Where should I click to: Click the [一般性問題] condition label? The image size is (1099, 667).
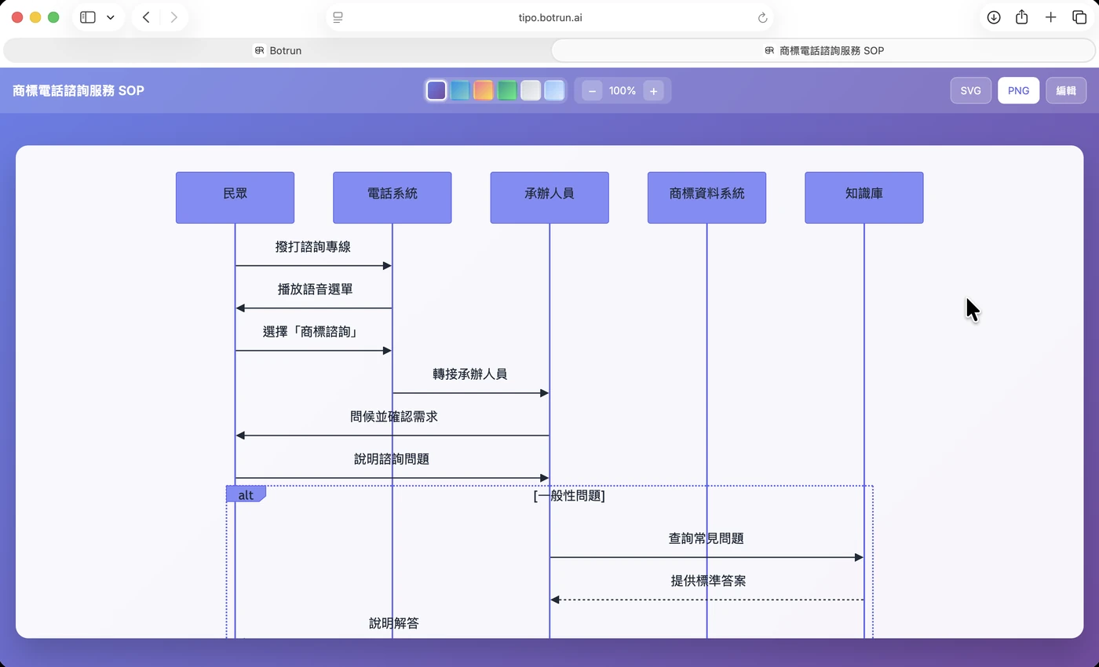[x=569, y=495]
